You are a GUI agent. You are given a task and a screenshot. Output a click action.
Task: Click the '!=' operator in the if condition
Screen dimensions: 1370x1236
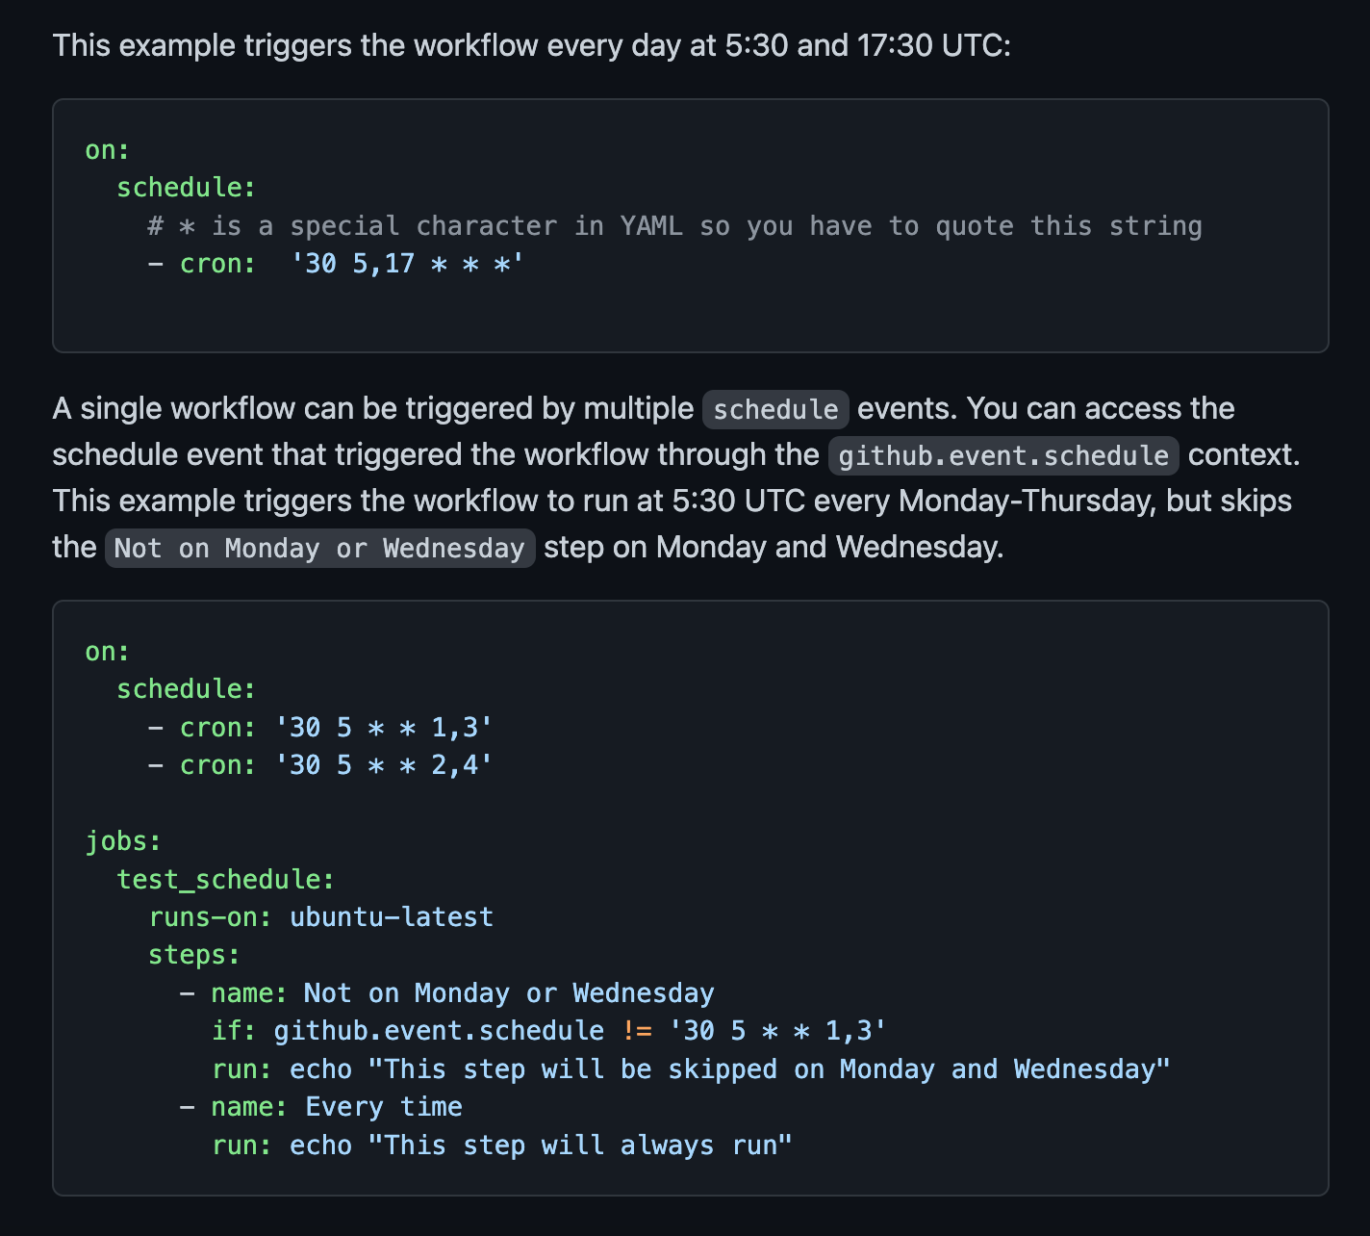[x=637, y=1031]
